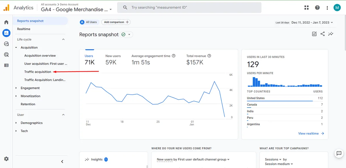346x168 pixels.
Task: Add a comparison
Action: [x=116, y=22]
